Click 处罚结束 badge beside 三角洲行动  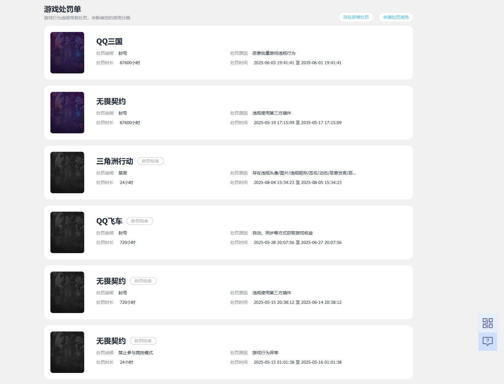pos(151,161)
